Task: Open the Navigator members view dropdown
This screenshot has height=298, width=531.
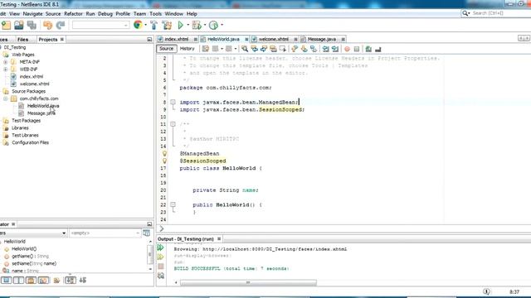Action: [33, 233]
